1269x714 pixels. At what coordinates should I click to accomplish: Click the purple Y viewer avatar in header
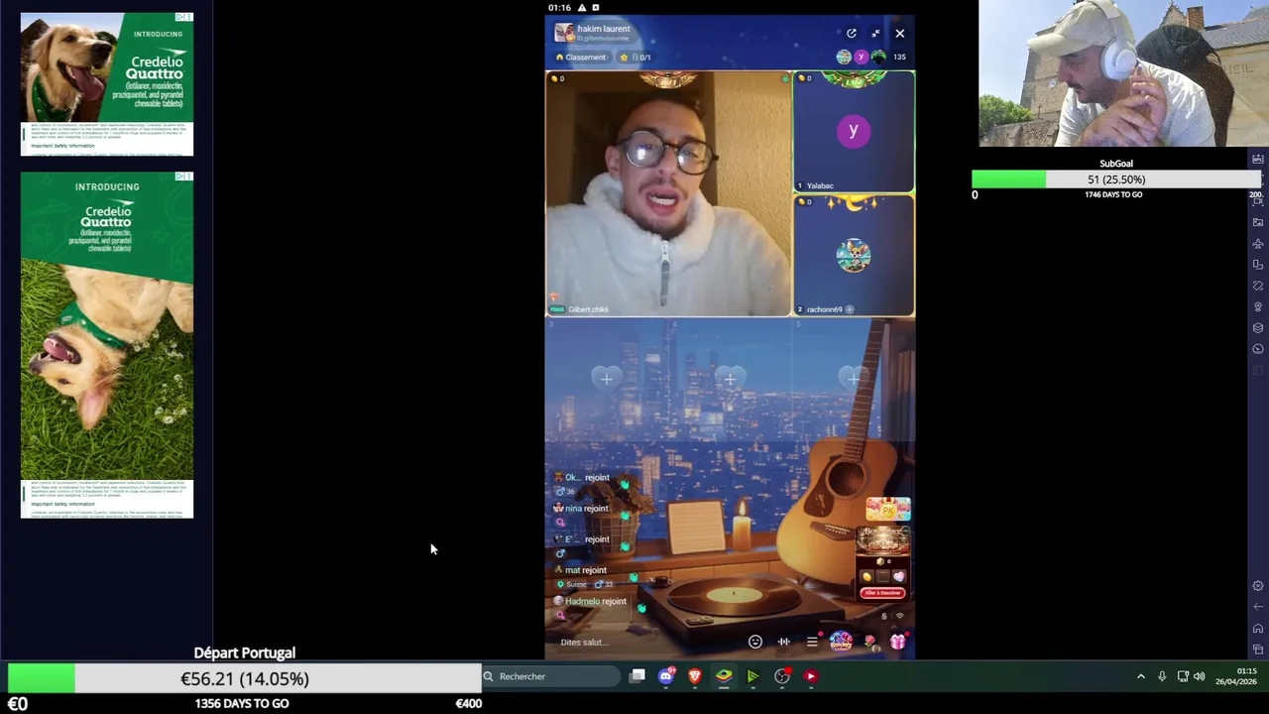pyautogui.click(x=861, y=58)
